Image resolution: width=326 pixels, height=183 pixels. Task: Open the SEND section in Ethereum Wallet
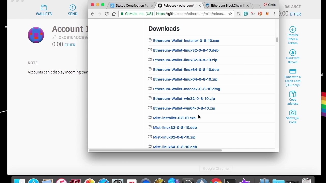point(73,10)
